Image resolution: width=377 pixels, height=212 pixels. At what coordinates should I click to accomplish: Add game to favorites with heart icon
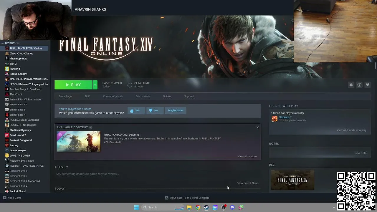[x=368, y=85]
